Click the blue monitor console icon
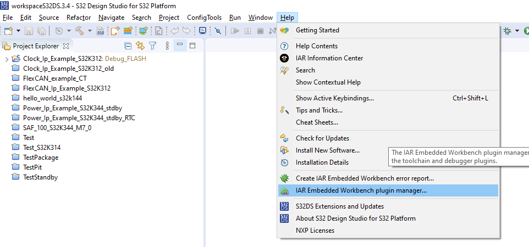The image size is (529, 247). coord(202,31)
